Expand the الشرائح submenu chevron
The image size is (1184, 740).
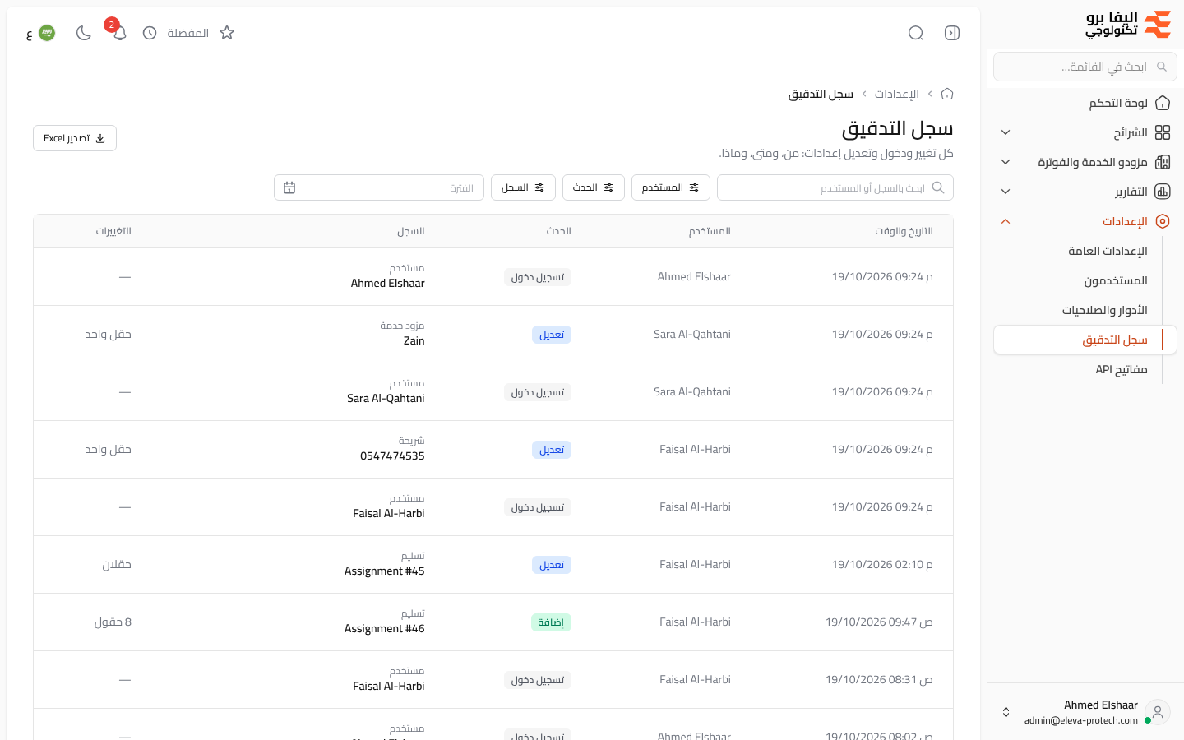point(1006,132)
